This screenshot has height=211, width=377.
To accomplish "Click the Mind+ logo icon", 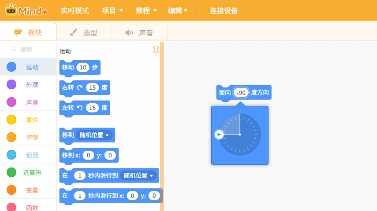I will click(x=11, y=10).
